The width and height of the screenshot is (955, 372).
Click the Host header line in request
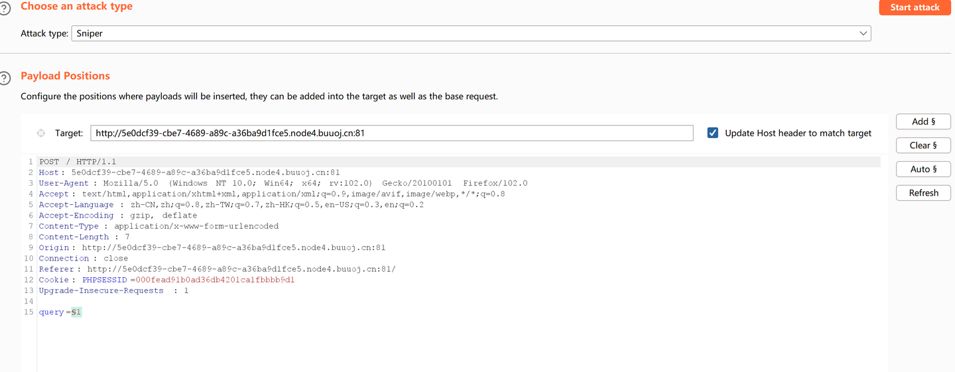coord(189,172)
